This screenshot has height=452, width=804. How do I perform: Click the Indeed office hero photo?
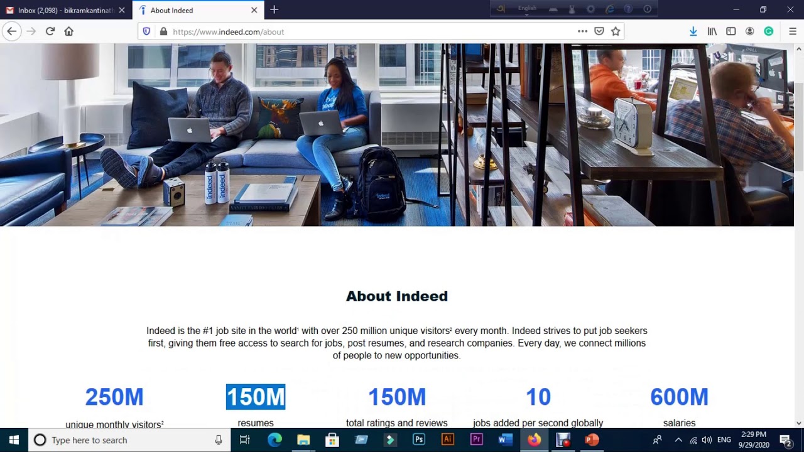397,134
